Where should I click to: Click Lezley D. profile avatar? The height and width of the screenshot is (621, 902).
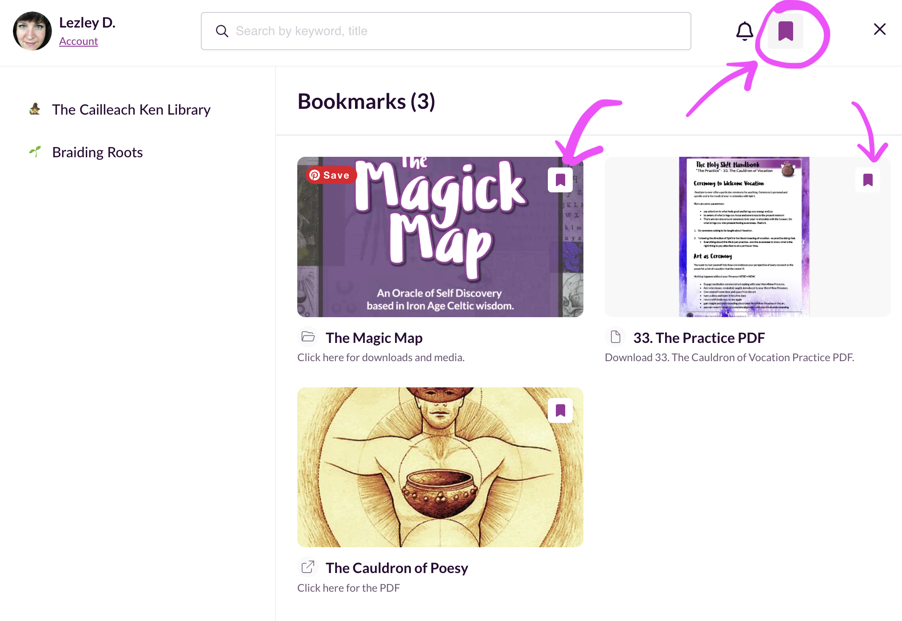click(x=32, y=31)
